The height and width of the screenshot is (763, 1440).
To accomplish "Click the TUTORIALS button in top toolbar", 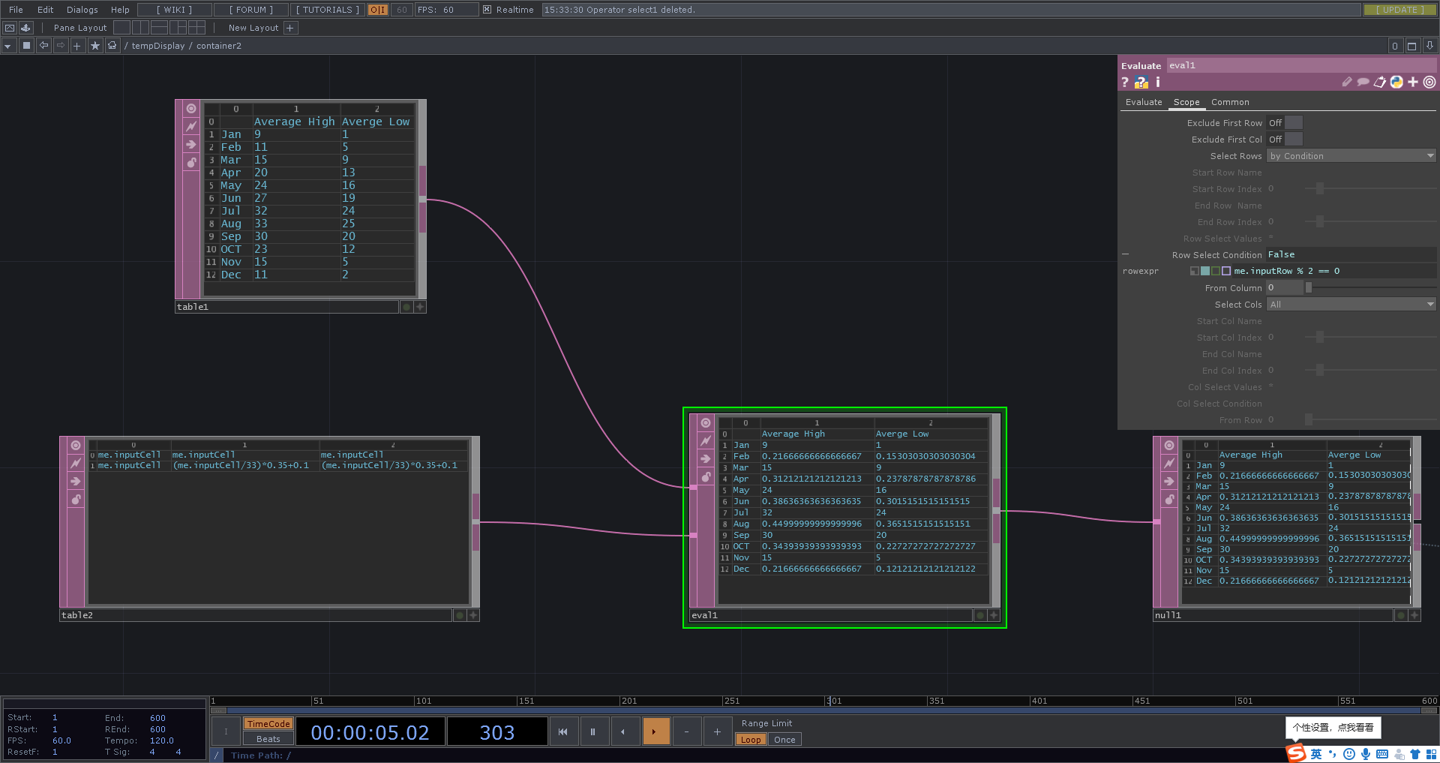I will [x=326, y=10].
